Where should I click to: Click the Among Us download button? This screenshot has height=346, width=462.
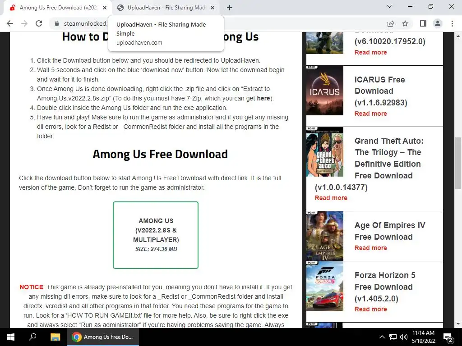click(156, 235)
